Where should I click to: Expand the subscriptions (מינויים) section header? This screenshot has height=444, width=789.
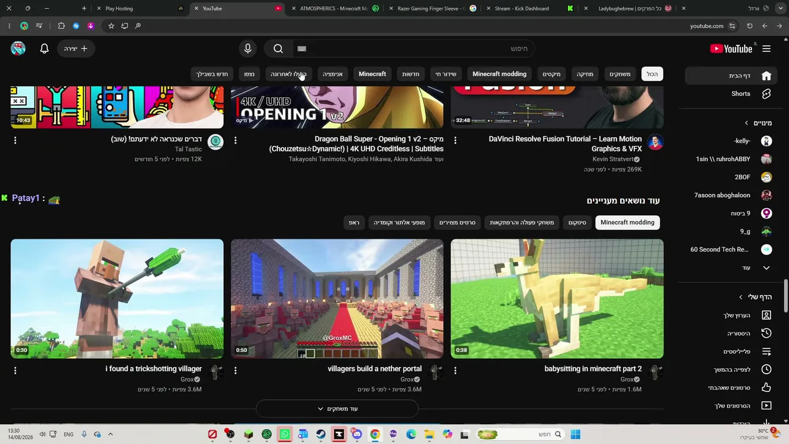tap(759, 123)
